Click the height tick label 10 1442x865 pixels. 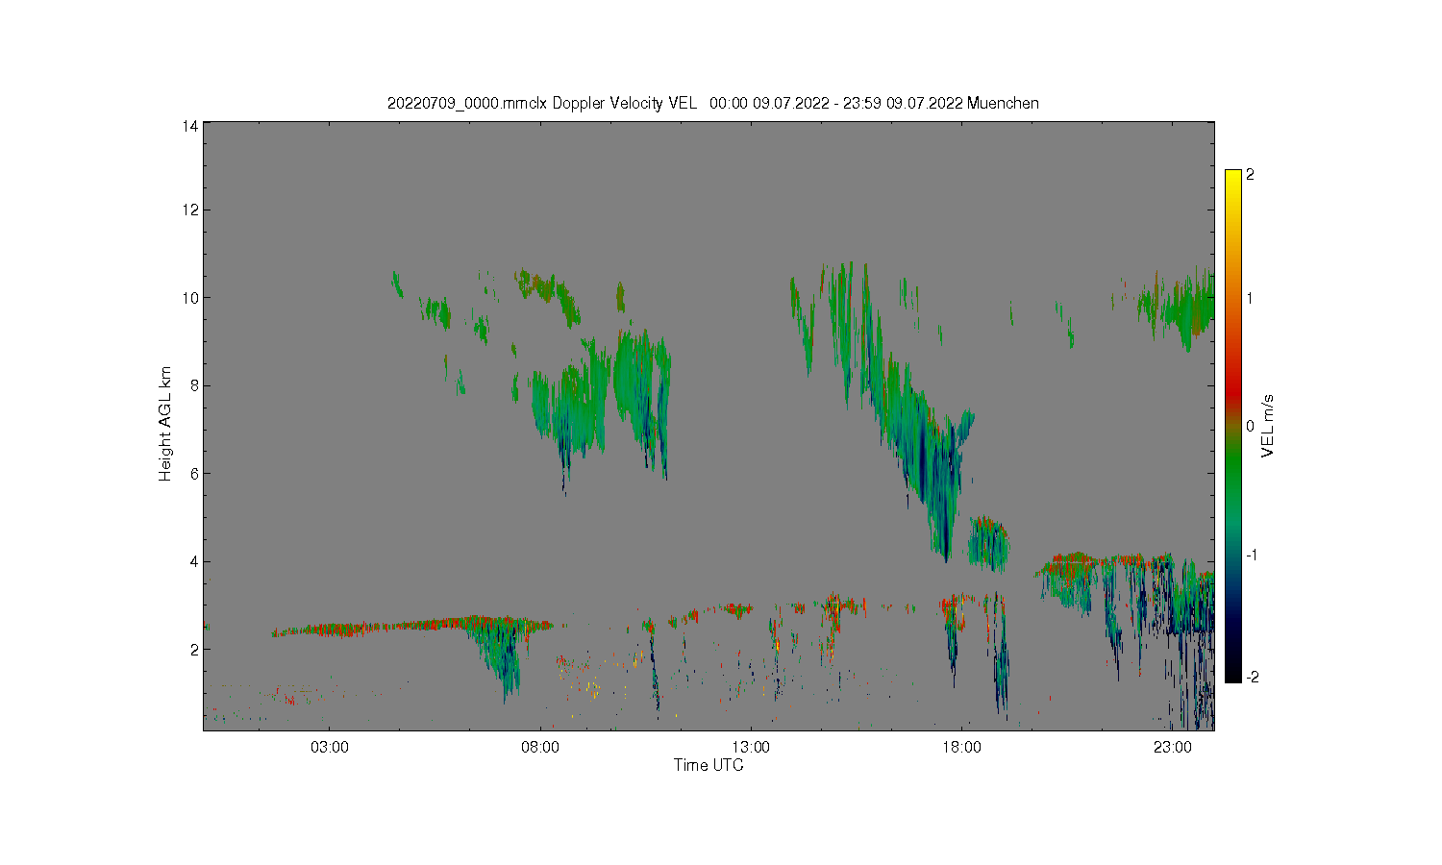point(190,298)
